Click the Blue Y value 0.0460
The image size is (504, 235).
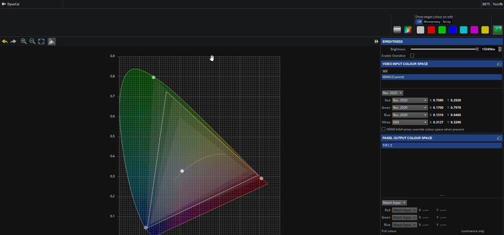[456, 115]
